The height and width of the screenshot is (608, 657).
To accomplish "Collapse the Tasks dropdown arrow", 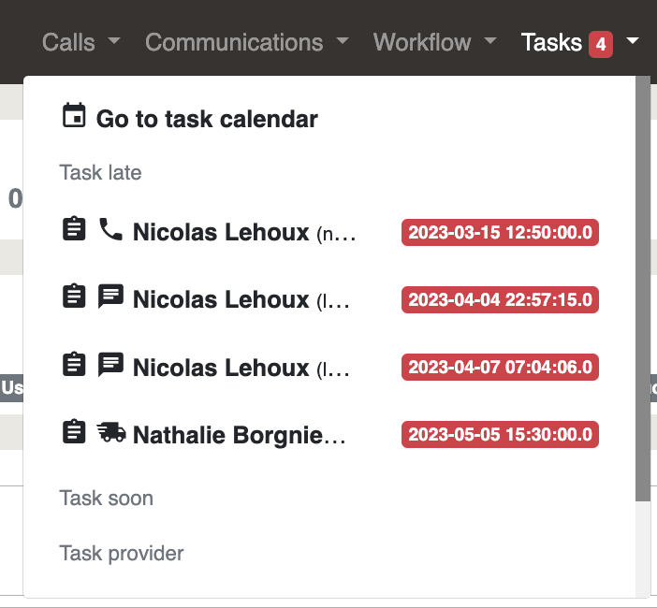I will [633, 40].
